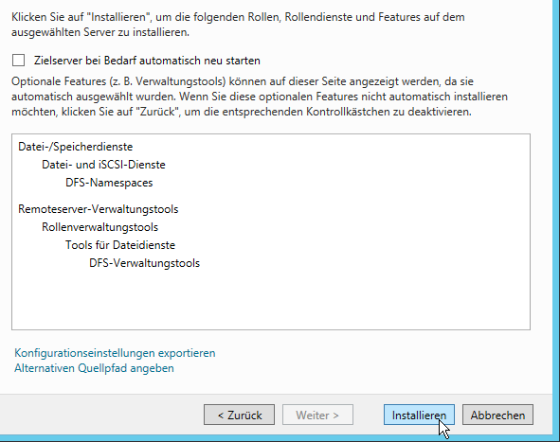Select the DFS-Verwaltungstools entry
The height and width of the screenshot is (442, 560).
pos(144,263)
